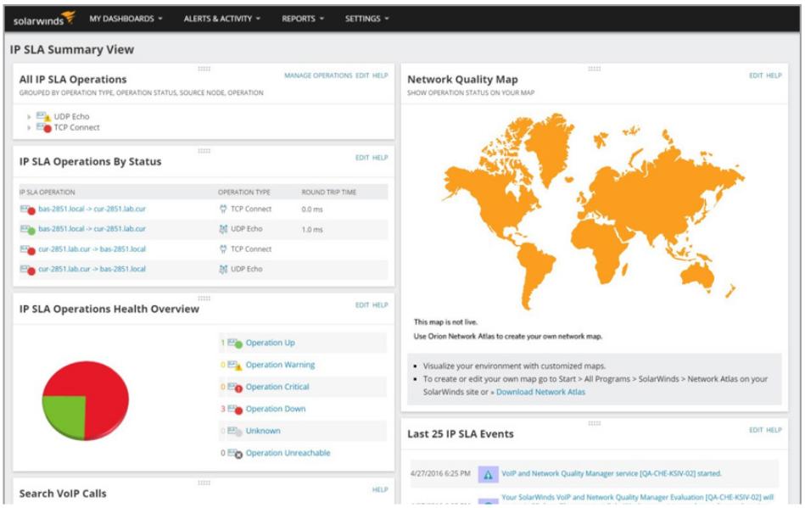The width and height of the screenshot is (805, 508).
Task: Open the Operation Up link
Action: (x=270, y=343)
